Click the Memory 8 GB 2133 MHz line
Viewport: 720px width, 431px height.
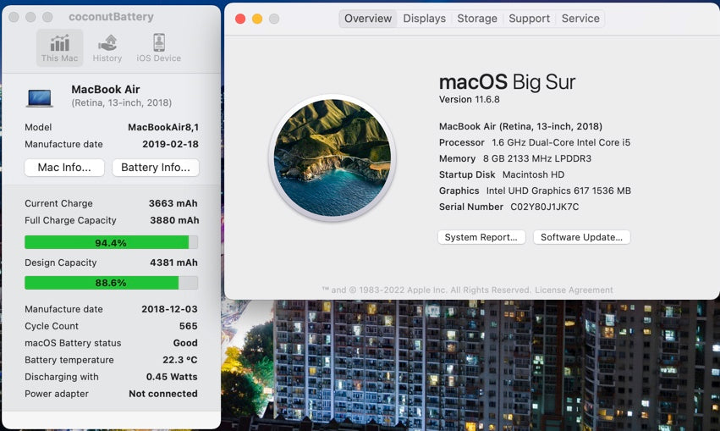pos(515,158)
